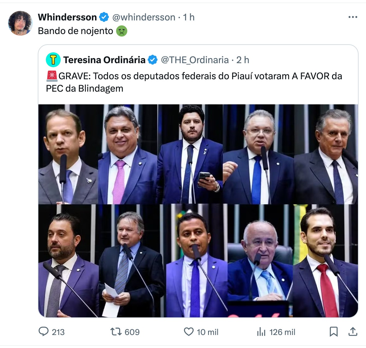This screenshot has height=348, width=366.
Task: Click Whindersson's blue verified badge
Action: pyautogui.click(x=104, y=17)
